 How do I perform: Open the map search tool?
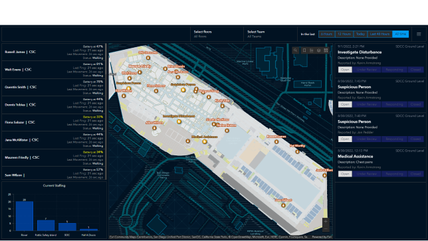click(295, 50)
